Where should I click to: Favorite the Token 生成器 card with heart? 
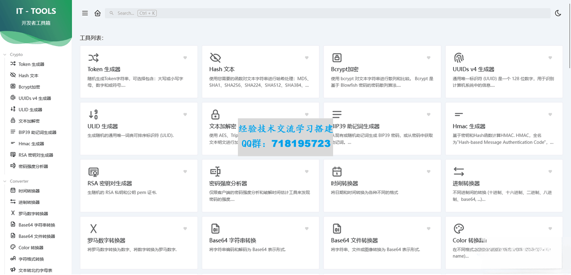(186, 58)
